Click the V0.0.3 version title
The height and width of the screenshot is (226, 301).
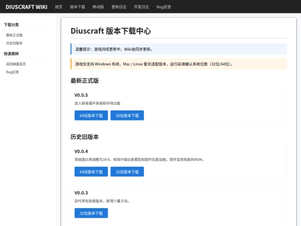(x=81, y=193)
